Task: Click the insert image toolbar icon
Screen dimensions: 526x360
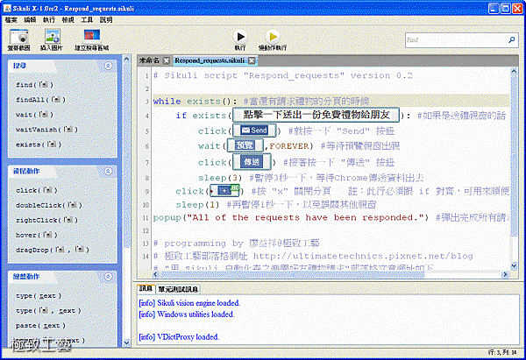Action: point(52,39)
